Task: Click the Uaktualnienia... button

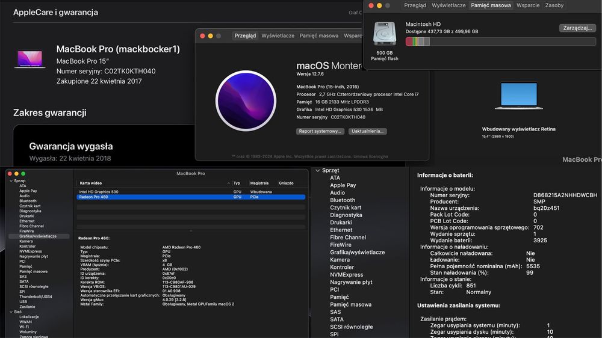Action: point(367,131)
